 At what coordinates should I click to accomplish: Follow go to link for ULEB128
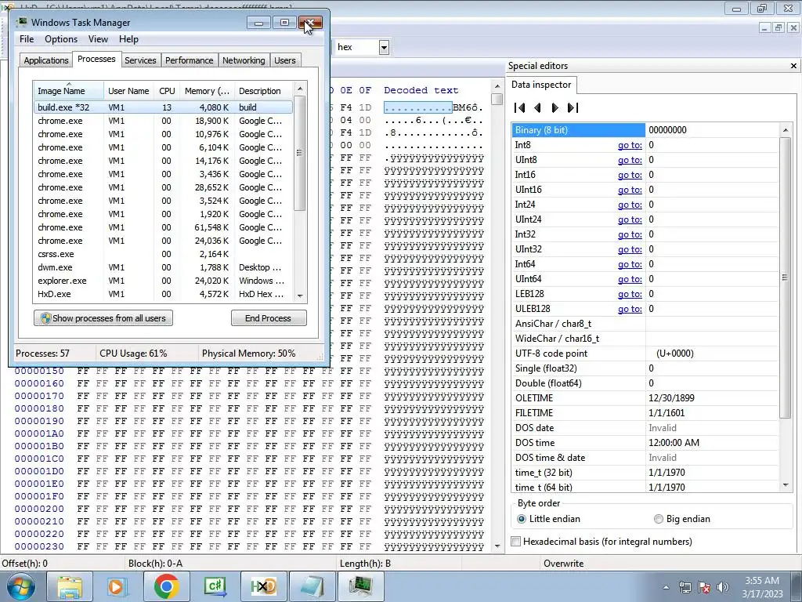[630, 309]
